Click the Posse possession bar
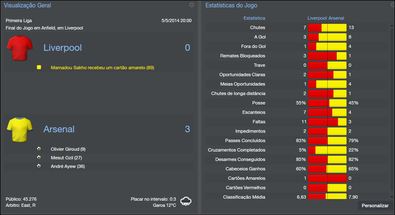The image size is (395, 215). pos(327,103)
